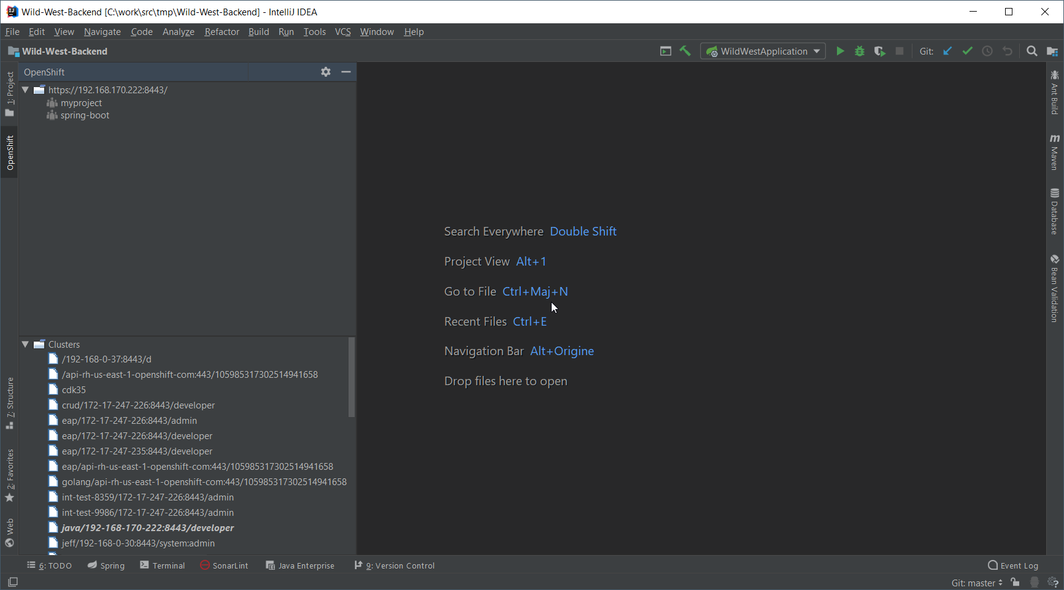Open the Event Log
Screen dimensions: 1064x590
(x=1013, y=565)
